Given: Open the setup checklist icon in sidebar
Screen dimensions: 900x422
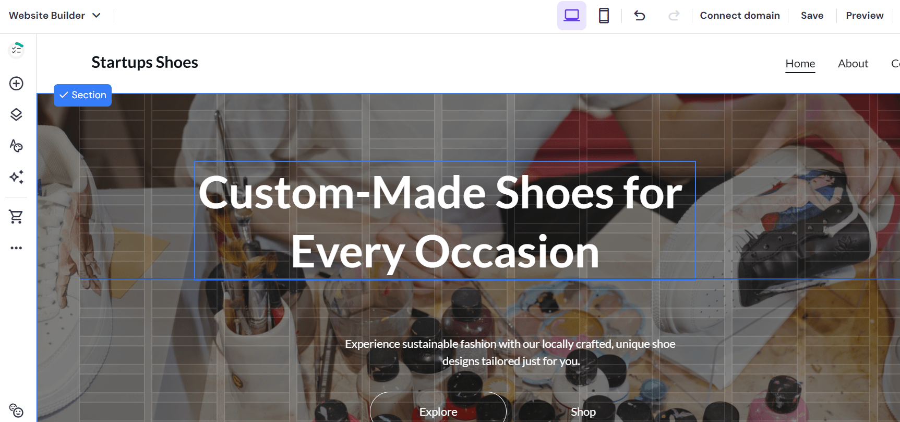Looking at the screenshot, I should 17,50.
